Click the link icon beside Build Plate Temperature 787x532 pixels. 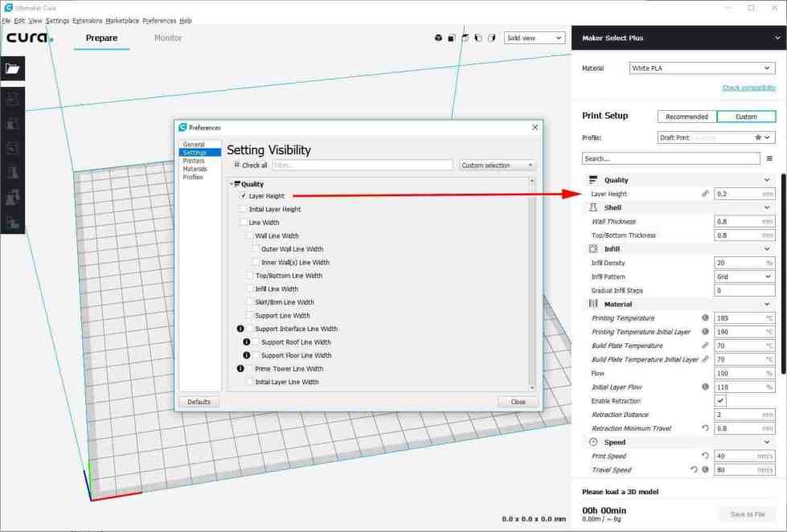click(705, 346)
